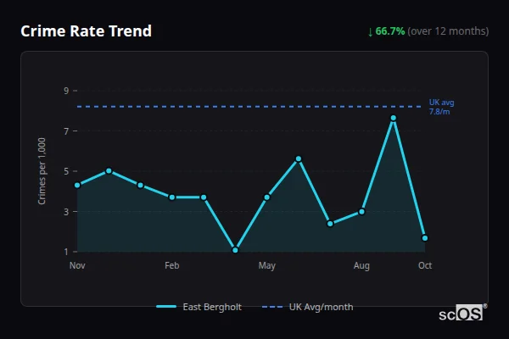Click the 'UK avg 7.8/m' label

(441, 107)
